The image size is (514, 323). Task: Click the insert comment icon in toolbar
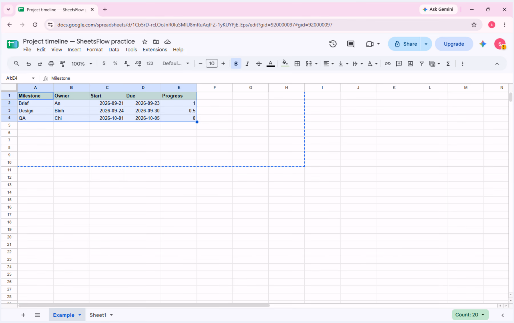399,64
